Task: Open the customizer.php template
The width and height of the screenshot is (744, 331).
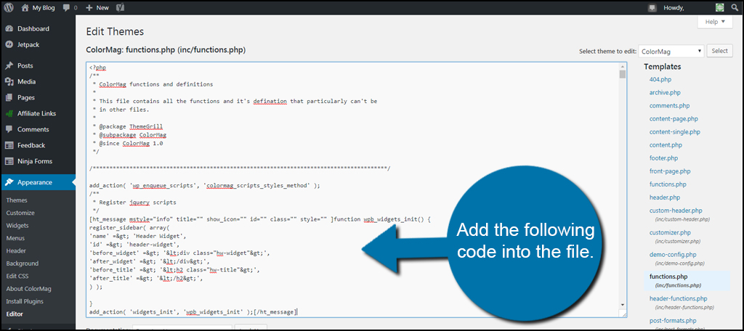Action: (x=670, y=233)
